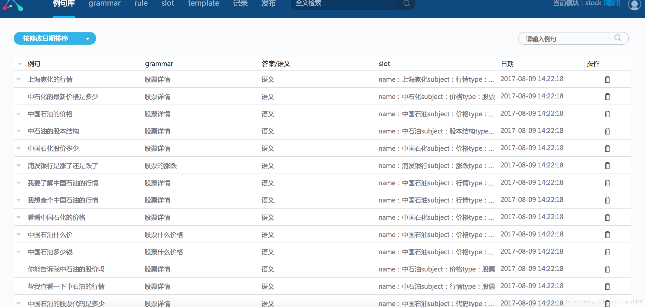Open the 发布 tab

[268, 4]
